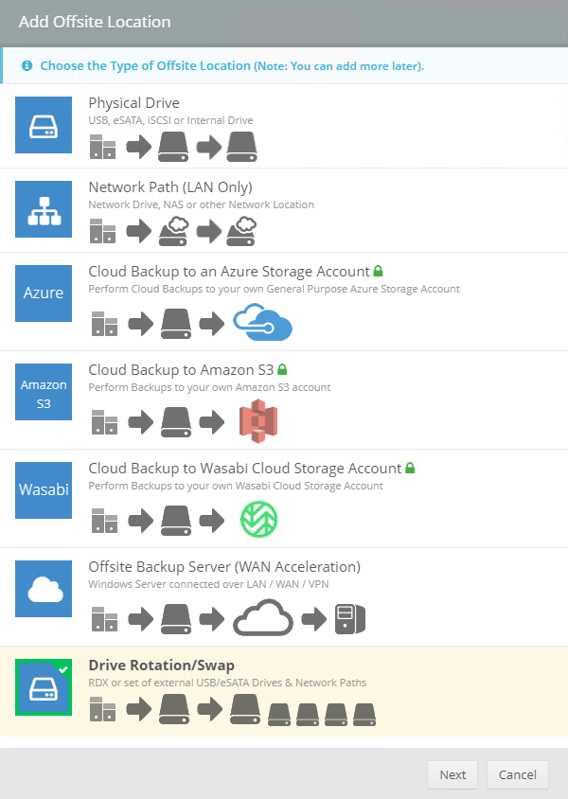Viewport: 568px width, 799px height.
Task: Click the green Wasabi circle logo
Action: 258,520
